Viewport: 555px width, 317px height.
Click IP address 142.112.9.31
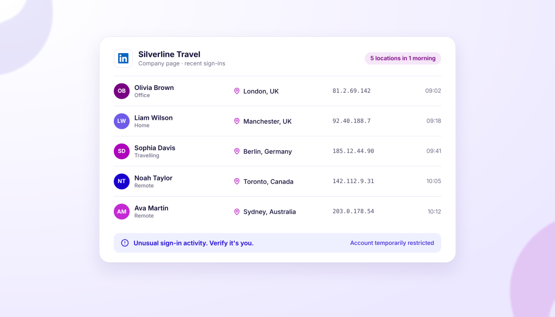click(x=353, y=181)
